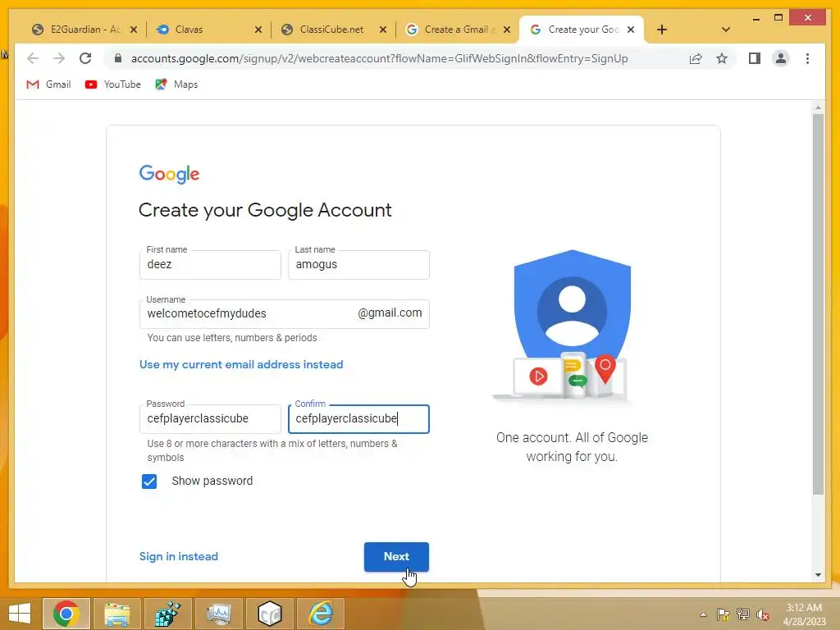Screen dimensions: 840x630
Task: Expand the tab search dropdown arrow
Action: tap(726, 30)
